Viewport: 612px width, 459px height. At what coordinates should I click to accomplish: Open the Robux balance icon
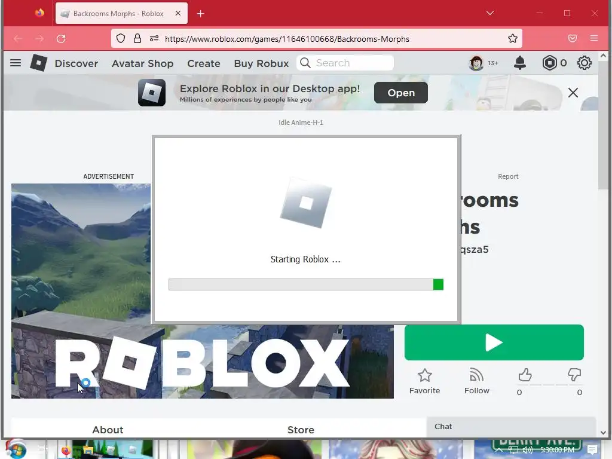pos(549,63)
